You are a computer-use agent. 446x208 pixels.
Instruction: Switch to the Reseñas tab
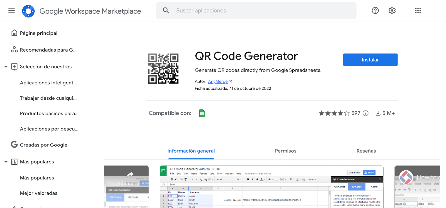366,151
